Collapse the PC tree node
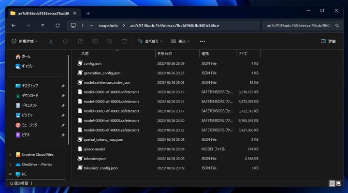The width and height of the screenshot is (348, 193). (10, 174)
